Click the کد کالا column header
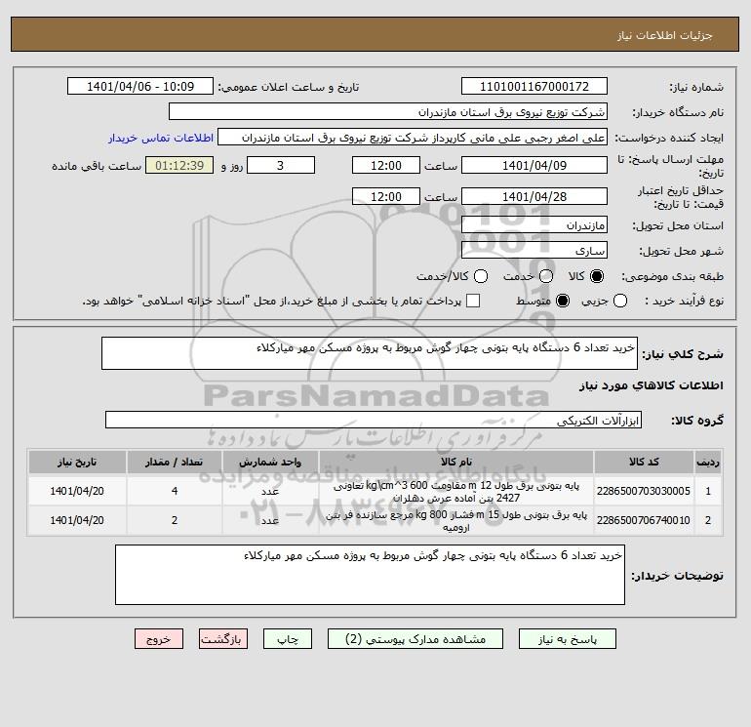 coord(644,462)
